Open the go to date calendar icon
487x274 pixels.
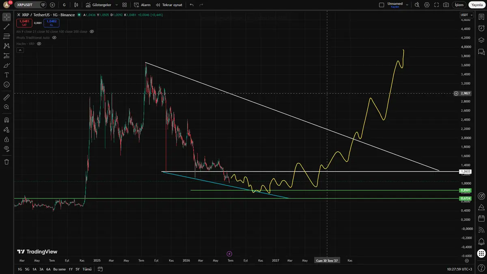(x=100, y=269)
